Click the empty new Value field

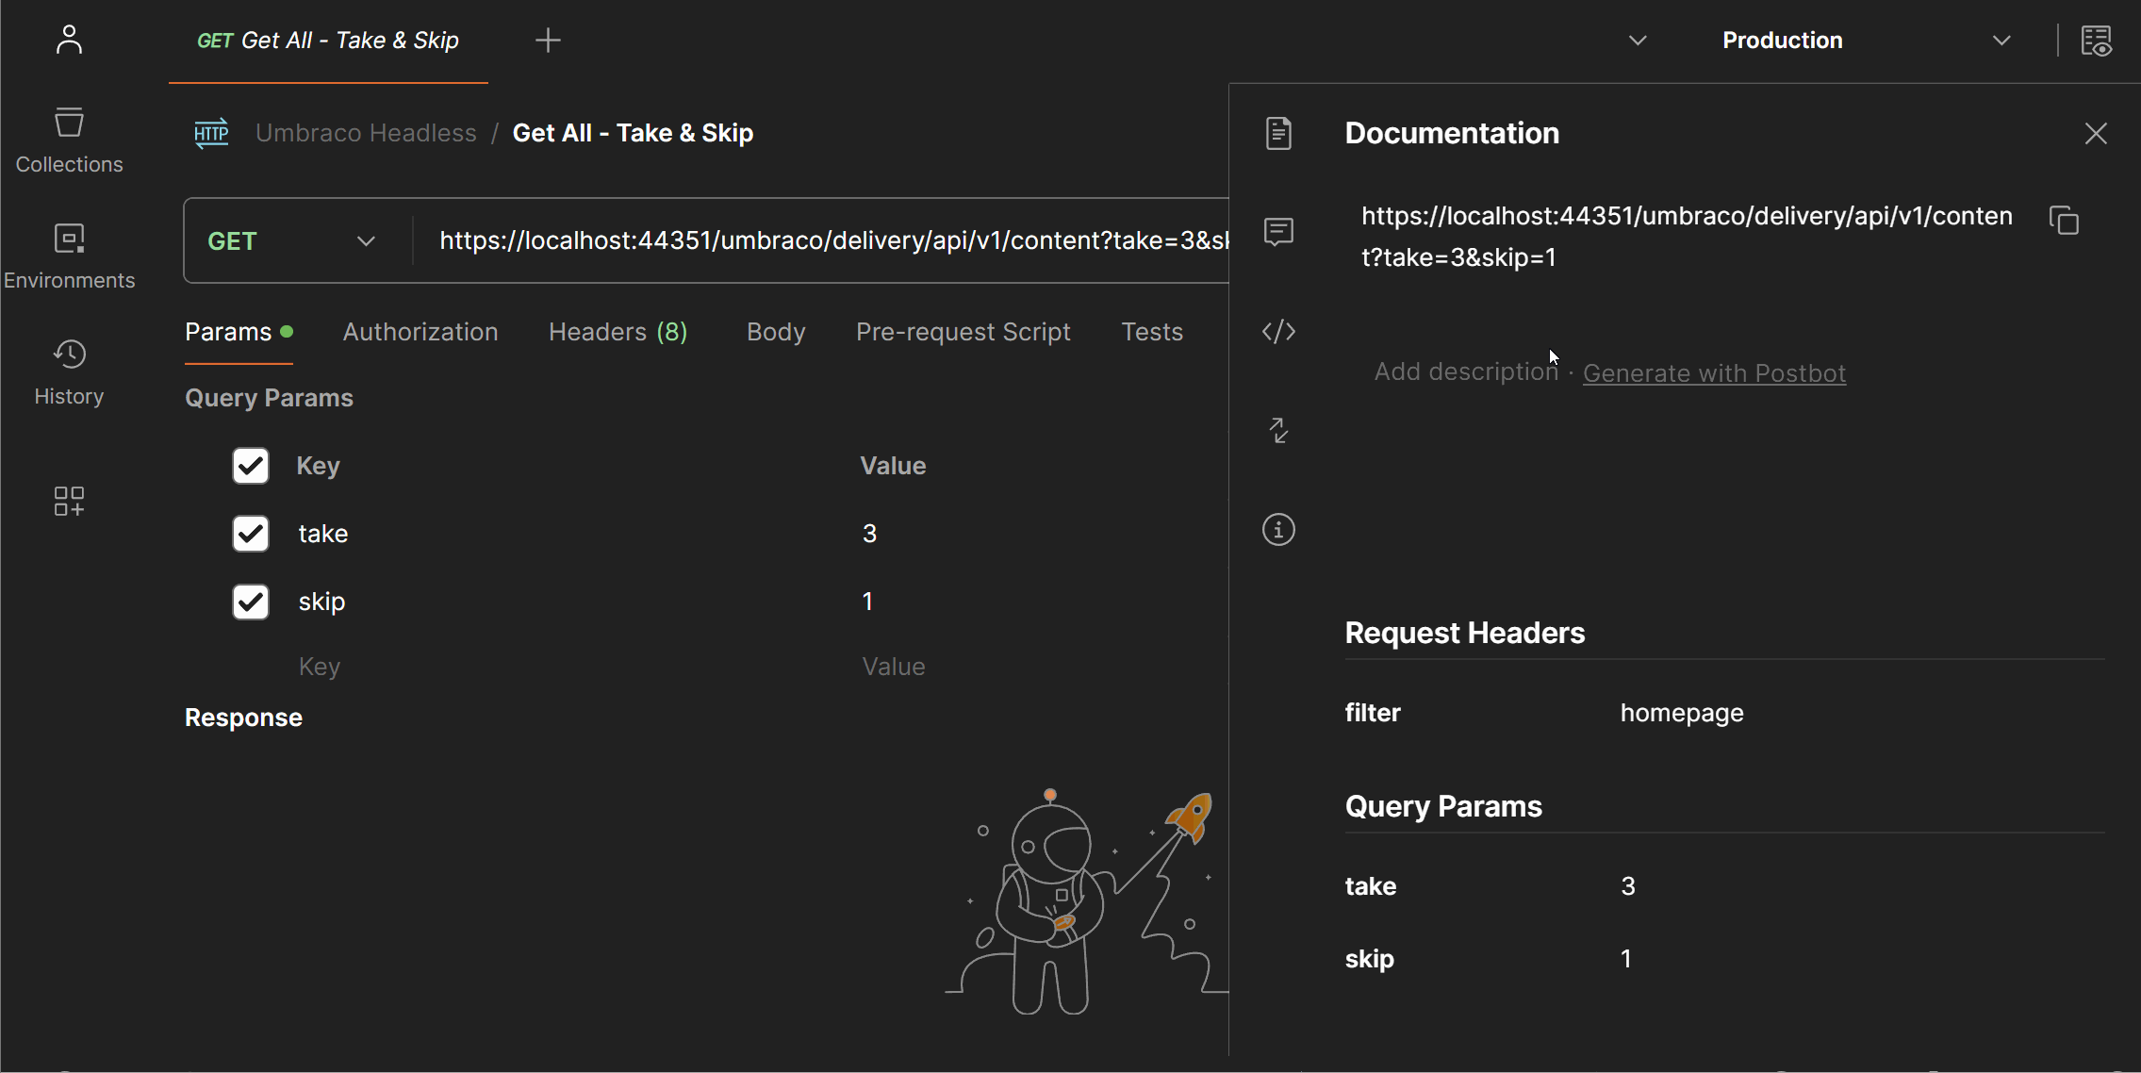coord(894,667)
